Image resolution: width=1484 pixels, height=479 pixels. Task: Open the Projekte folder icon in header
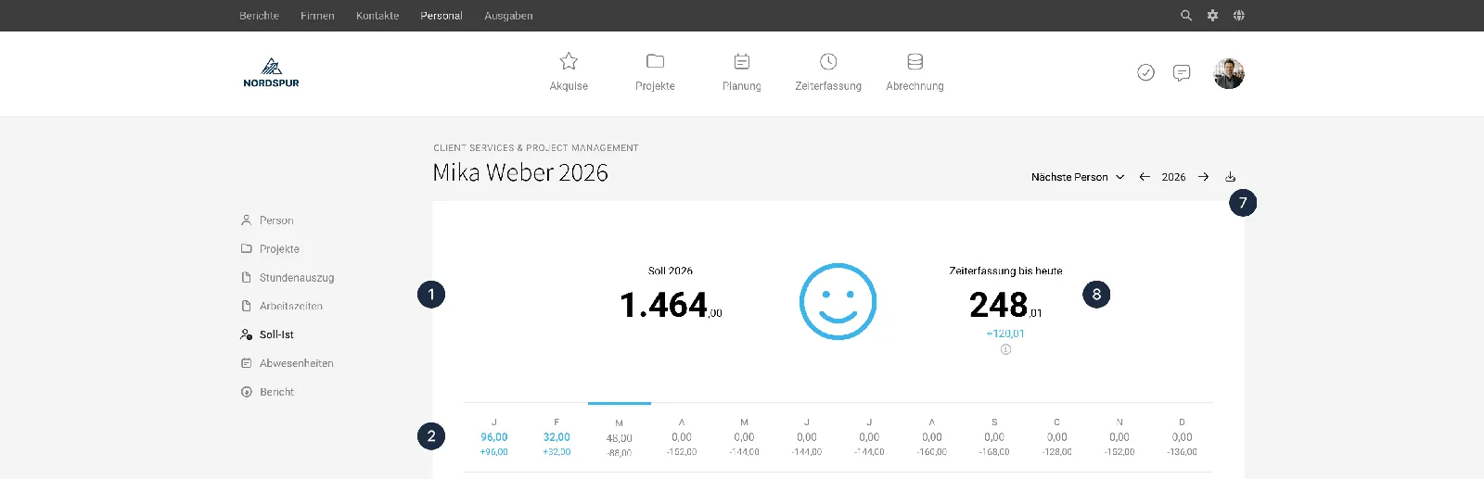pos(655,61)
